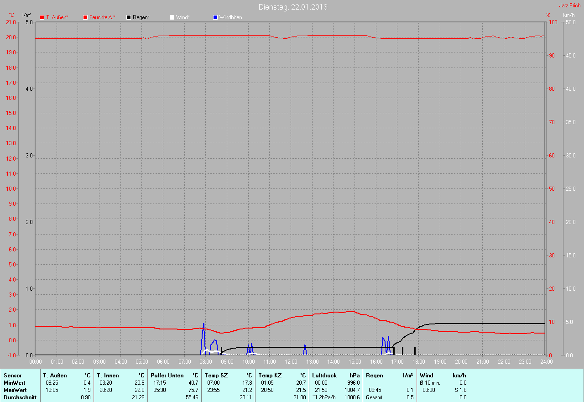The height and width of the screenshot is (402, 584).
Task: Click the Jarz Erich text at top right
Action: [569, 5]
